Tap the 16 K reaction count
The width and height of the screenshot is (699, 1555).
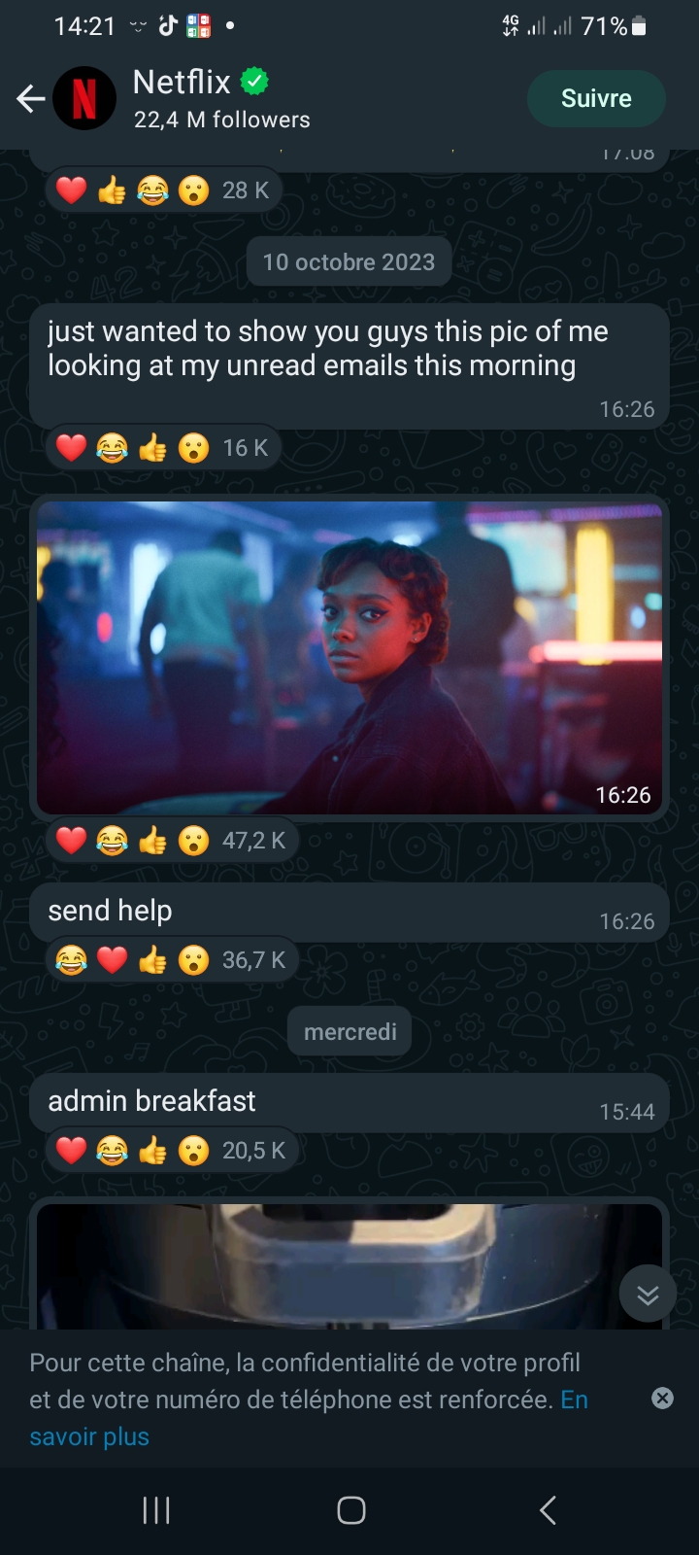pos(246,448)
